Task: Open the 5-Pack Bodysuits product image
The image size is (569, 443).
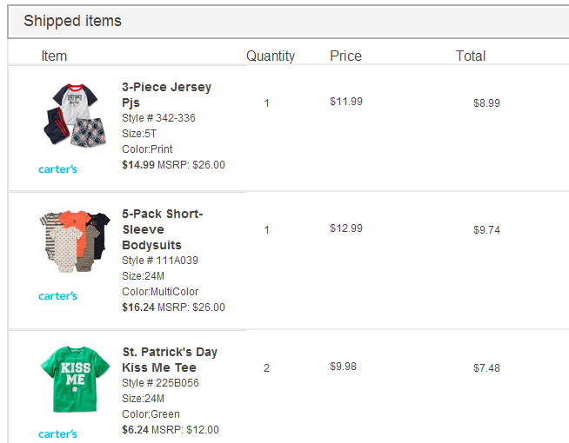Action: [75, 241]
